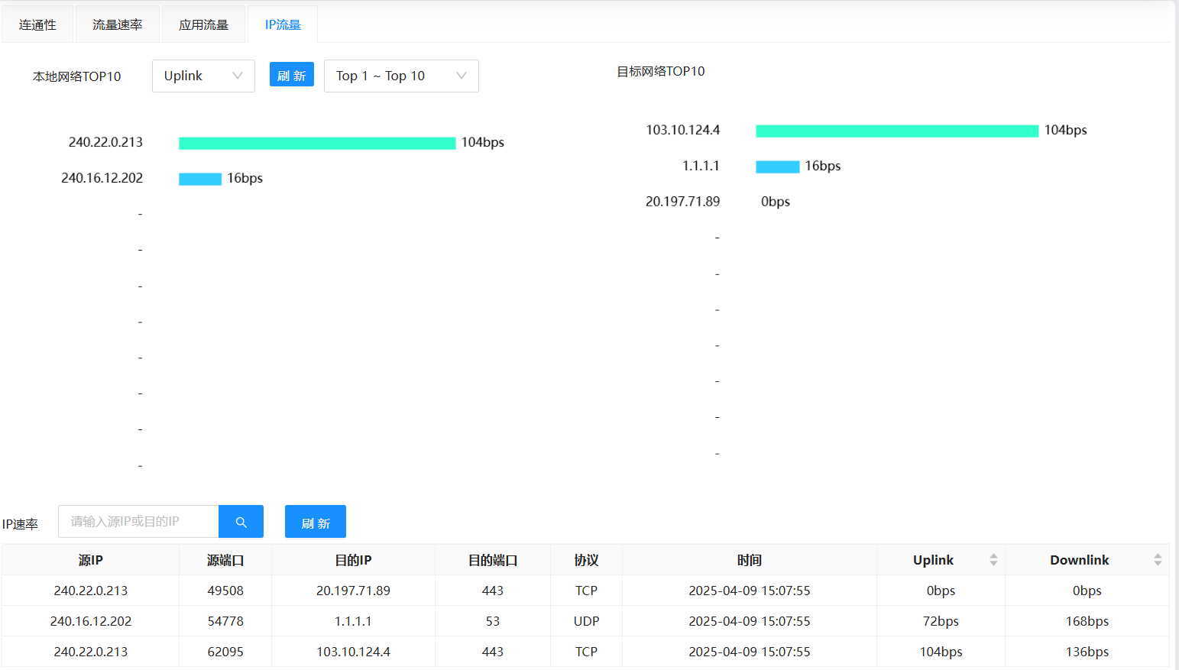The height and width of the screenshot is (670, 1179).
Task: Expand the Top 1 ~ Top 10 dropdown
Action: pyautogui.click(x=401, y=76)
